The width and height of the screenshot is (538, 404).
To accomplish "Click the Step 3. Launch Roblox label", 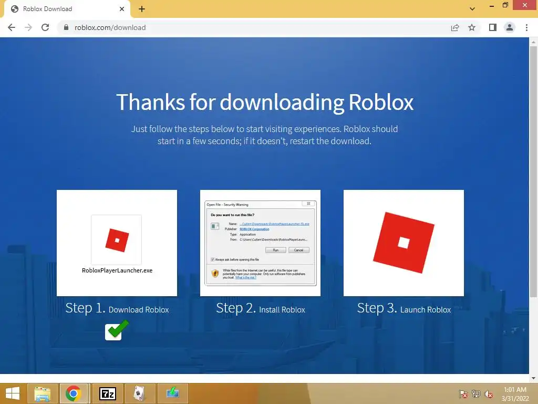I will point(404,308).
